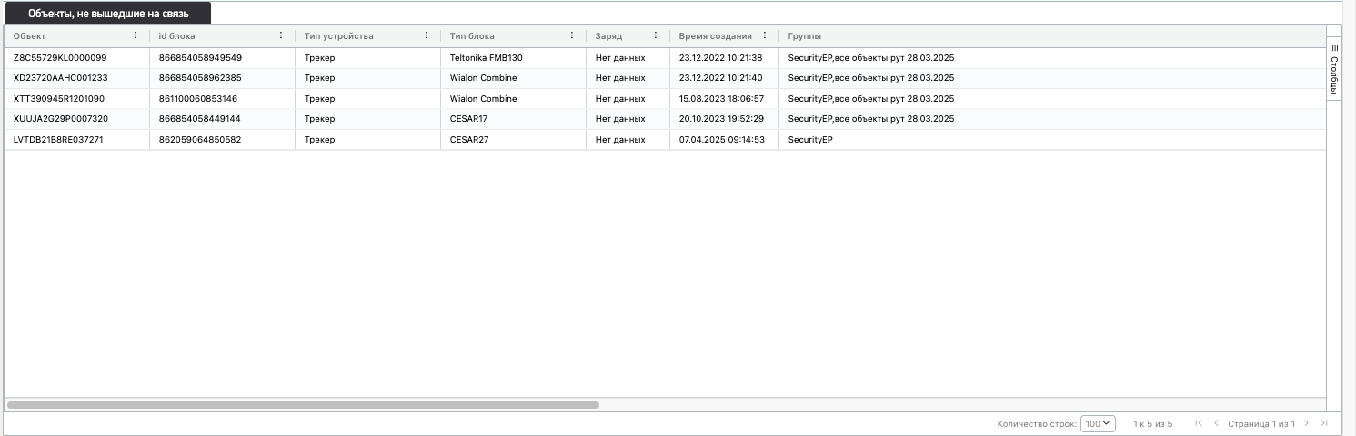Open the Тип устройства column menu icon

click(x=427, y=35)
